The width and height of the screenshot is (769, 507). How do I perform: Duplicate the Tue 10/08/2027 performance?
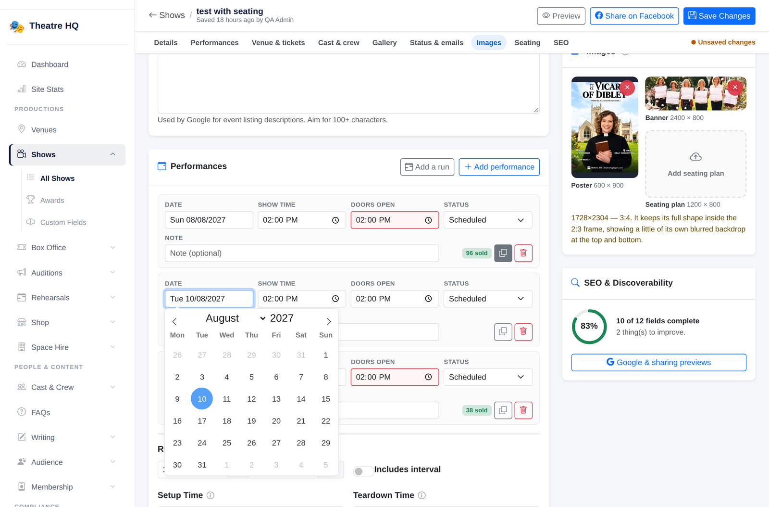(503, 331)
